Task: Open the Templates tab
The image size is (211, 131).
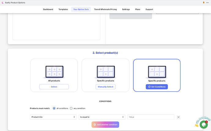Action: tap(63, 9)
